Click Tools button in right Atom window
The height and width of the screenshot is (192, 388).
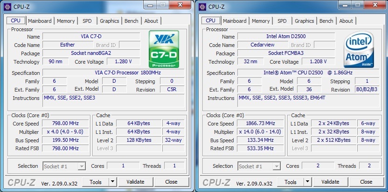[x=291, y=182]
